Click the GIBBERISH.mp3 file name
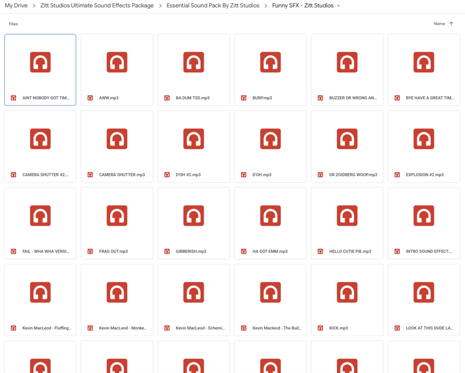This screenshot has width=465, height=373. tap(191, 251)
